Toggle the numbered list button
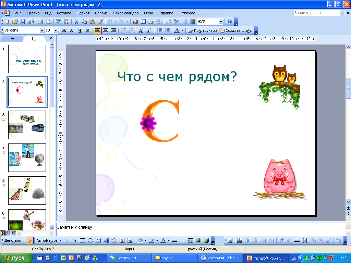 tap(123, 30)
